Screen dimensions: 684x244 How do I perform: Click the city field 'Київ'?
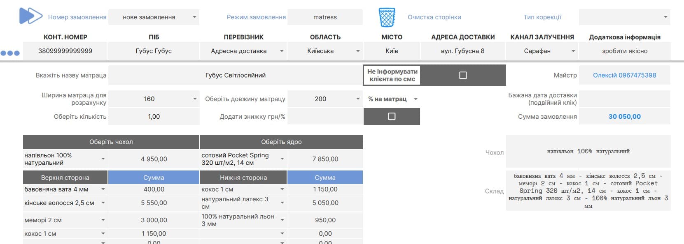392,51
